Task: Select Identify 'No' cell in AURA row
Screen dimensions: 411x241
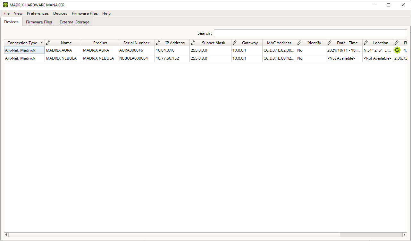Action: [311, 50]
